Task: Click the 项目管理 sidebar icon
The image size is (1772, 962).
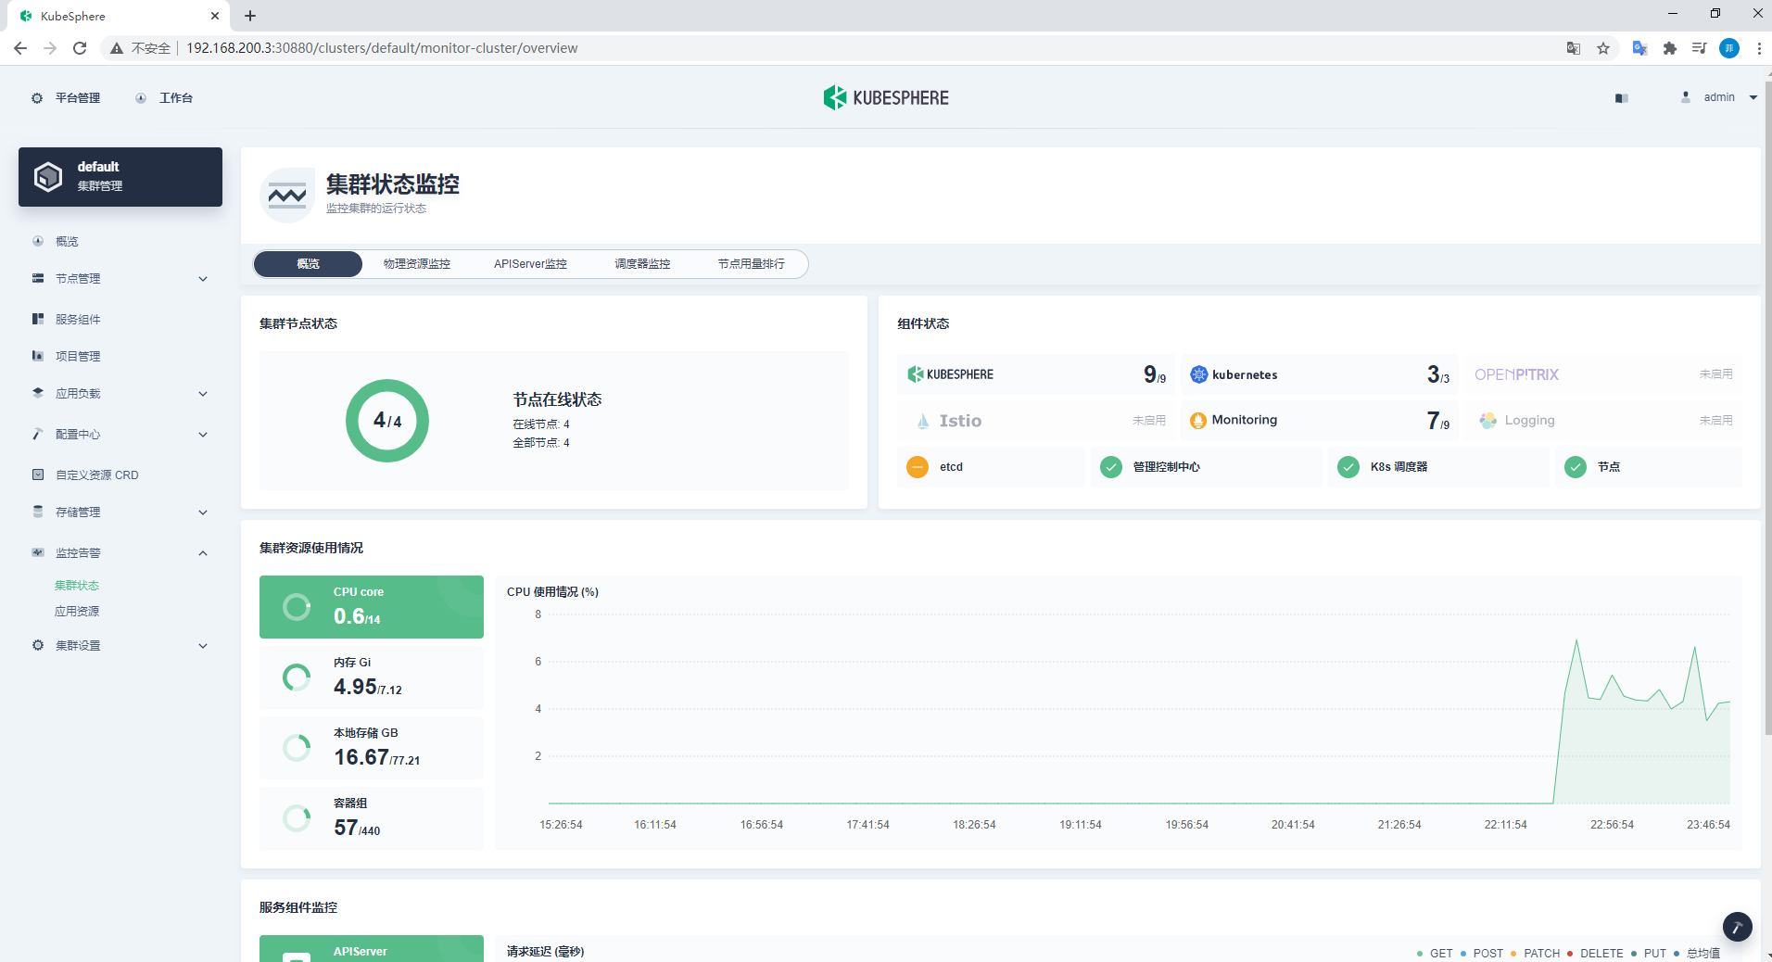Action: coord(38,356)
